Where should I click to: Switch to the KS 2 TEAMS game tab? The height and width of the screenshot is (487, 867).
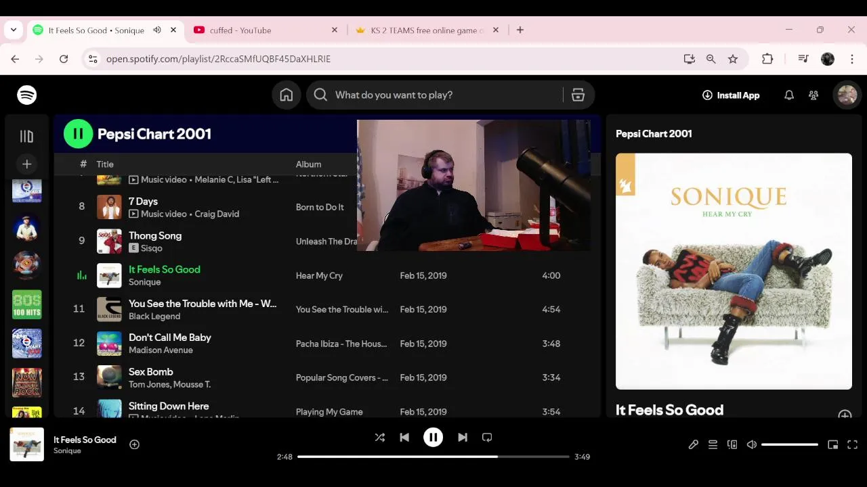pyautogui.click(x=427, y=30)
